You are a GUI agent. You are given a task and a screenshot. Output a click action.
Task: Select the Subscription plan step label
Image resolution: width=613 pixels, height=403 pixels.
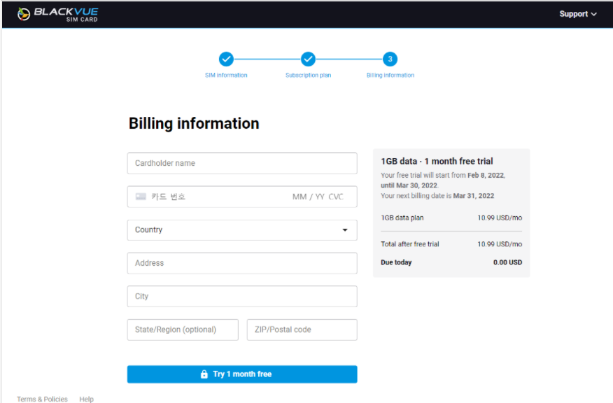[308, 75]
